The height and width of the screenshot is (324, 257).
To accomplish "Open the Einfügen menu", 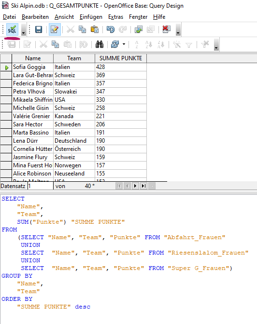I will click(91, 17).
